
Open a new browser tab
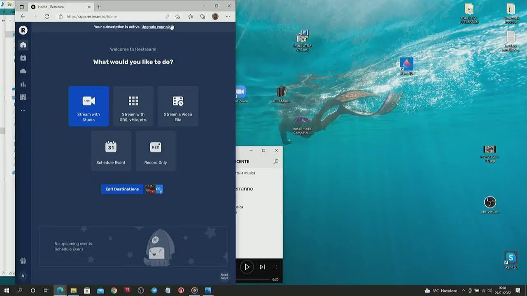point(98,7)
